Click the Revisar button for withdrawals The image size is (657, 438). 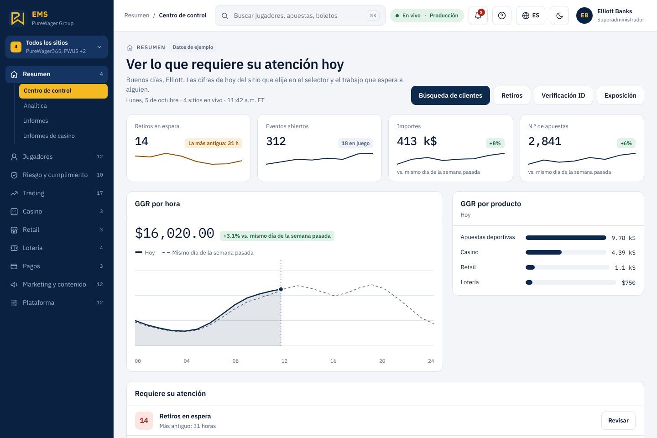(x=618, y=421)
